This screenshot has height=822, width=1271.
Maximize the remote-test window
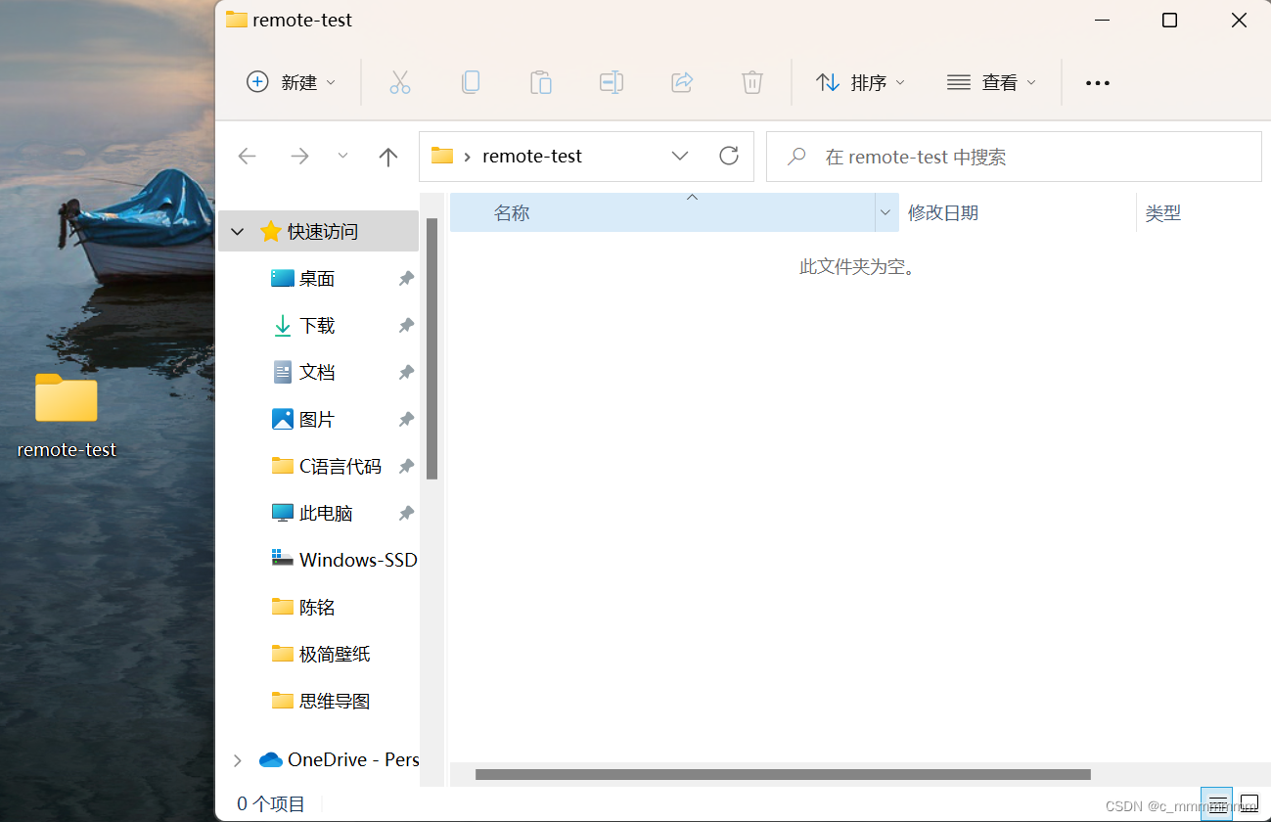point(1169,21)
